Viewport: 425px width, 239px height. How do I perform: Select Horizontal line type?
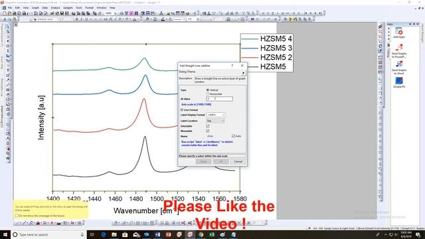tap(208, 94)
